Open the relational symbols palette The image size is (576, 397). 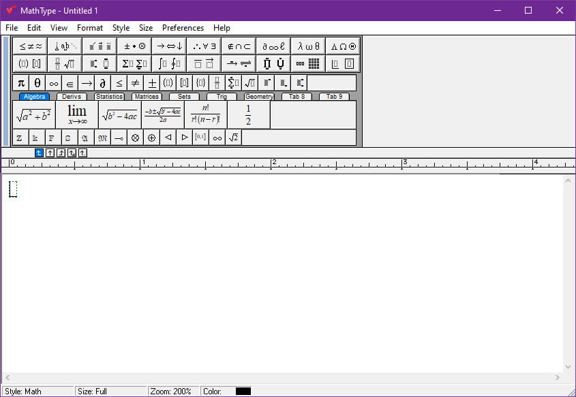[30, 46]
